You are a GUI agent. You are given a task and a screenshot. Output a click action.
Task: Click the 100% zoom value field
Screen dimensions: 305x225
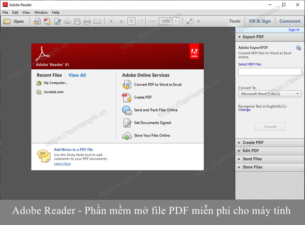(166, 21)
